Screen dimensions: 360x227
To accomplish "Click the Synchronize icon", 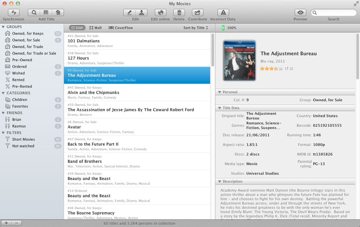I will [x=13, y=12].
